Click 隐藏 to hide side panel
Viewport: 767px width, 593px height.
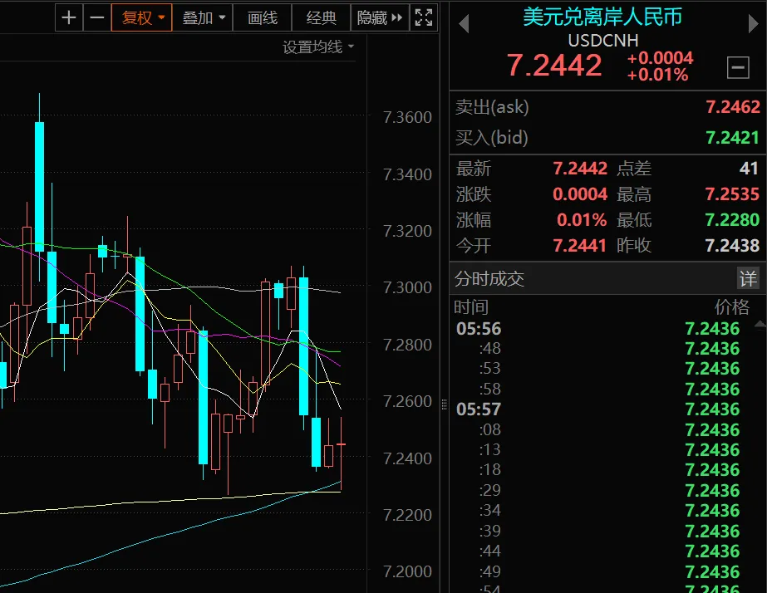[x=380, y=17]
